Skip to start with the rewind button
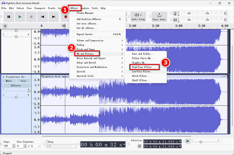The image size is (234, 155). (x=42, y=17)
